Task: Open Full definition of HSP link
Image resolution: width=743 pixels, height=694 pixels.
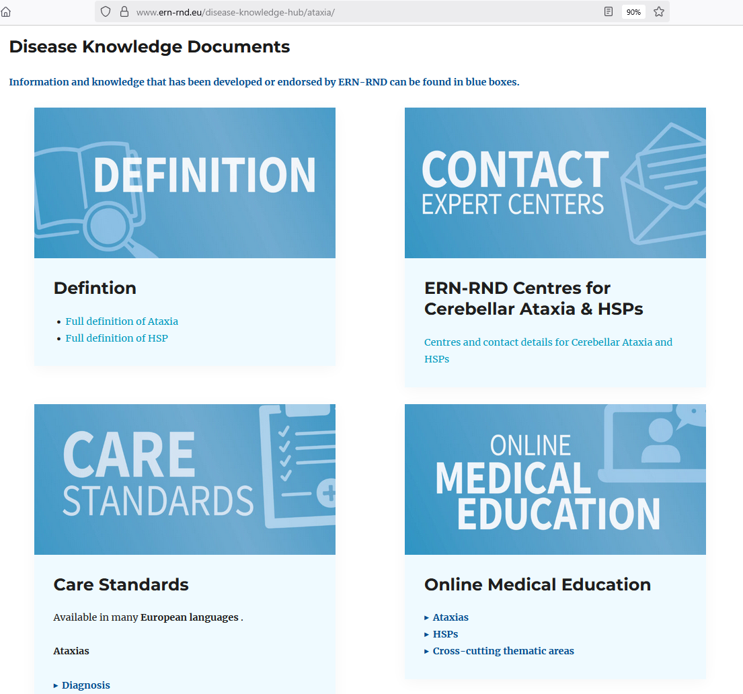Action: click(116, 338)
